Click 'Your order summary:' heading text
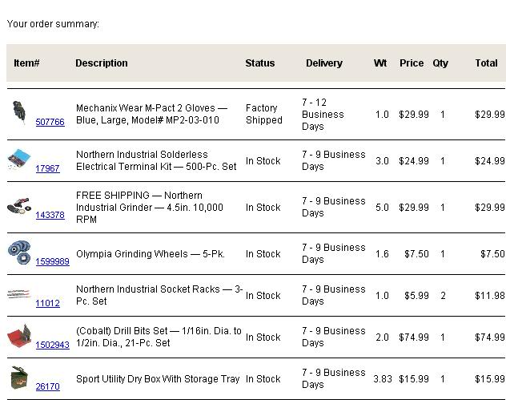The height and width of the screenshot is (400, 506). [53, 24]
